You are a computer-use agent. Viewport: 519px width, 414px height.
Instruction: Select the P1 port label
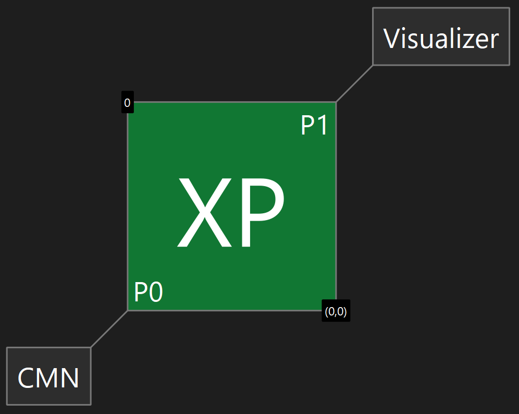tap(314, 126)
